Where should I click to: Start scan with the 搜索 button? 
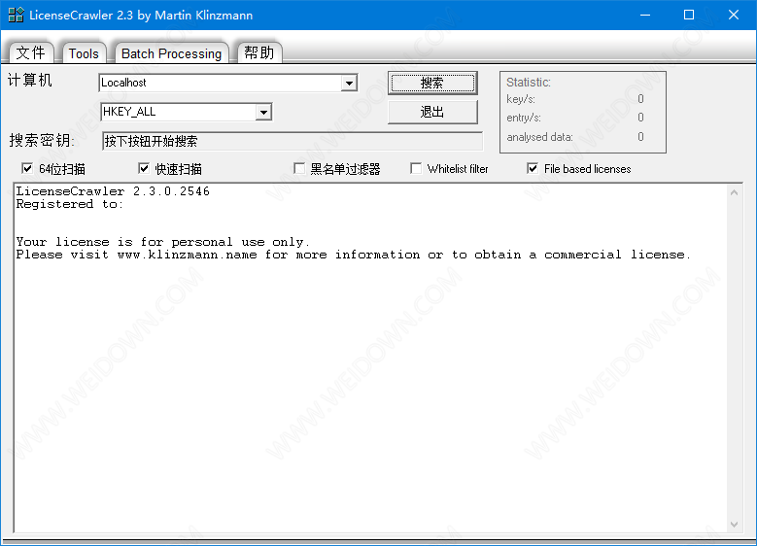[432, 83]
